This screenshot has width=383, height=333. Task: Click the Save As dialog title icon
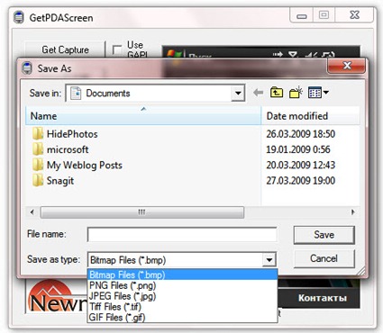[27, 68]
